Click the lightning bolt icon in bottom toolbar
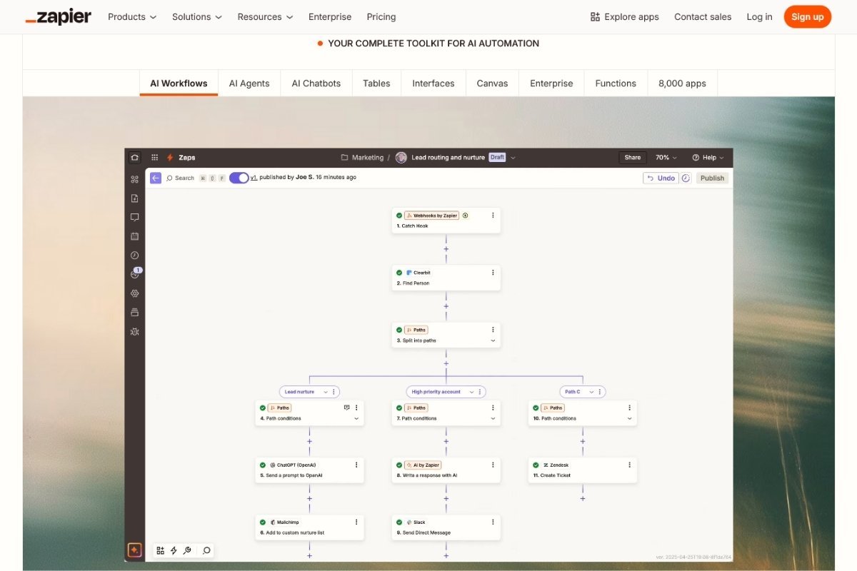Viewport: 857px width, 571px height. [174, 550]
